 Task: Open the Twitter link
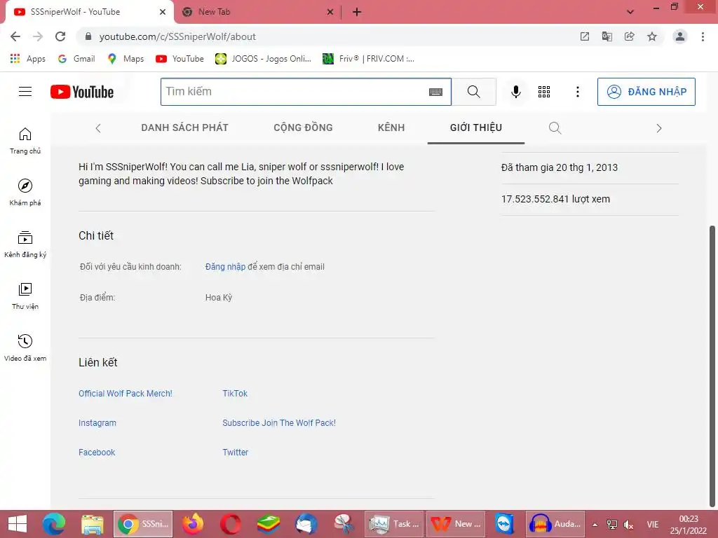pos(236,452)
